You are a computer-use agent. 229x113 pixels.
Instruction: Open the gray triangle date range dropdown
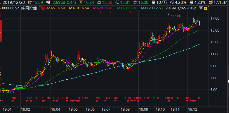pyautogui.click(x=202, y=8)
